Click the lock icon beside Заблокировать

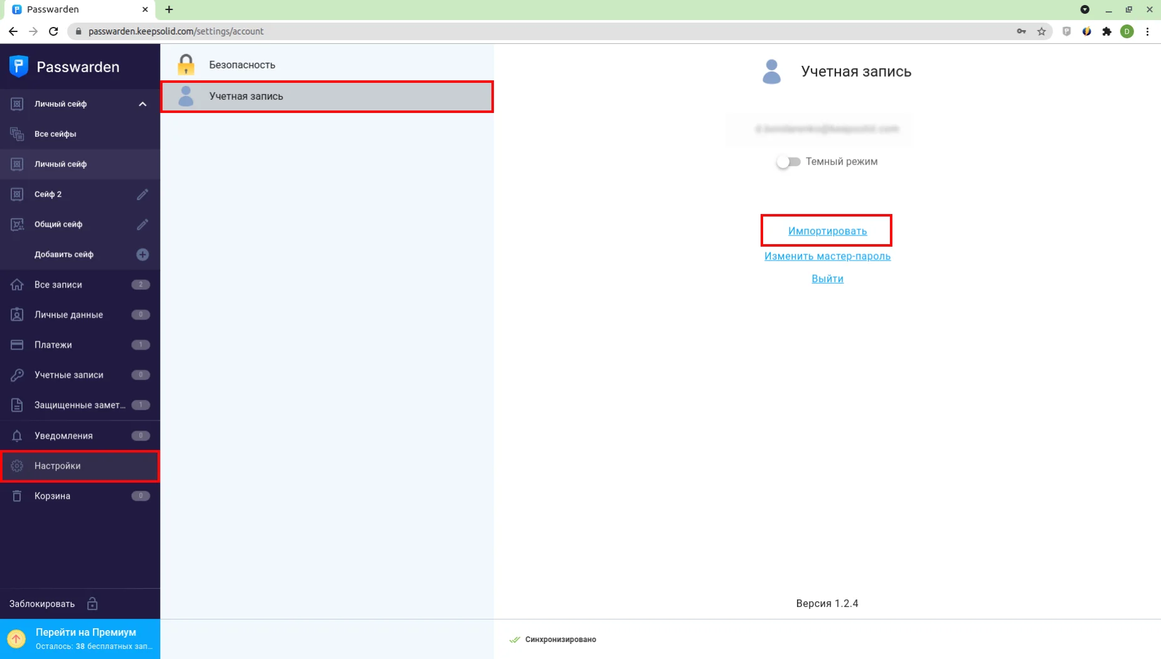tap(92, 604)
